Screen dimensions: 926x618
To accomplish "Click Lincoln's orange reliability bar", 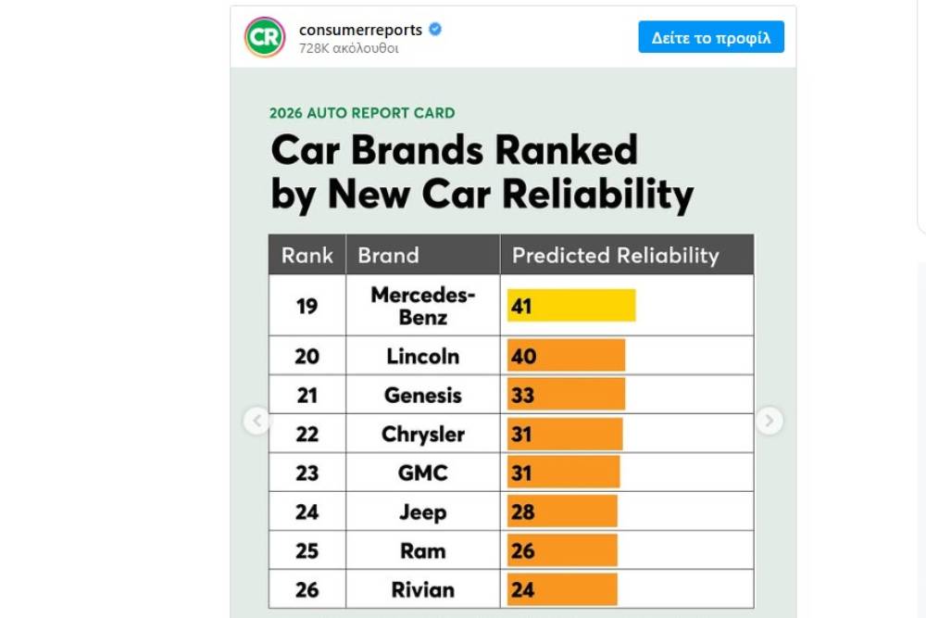I will [566, 355].
